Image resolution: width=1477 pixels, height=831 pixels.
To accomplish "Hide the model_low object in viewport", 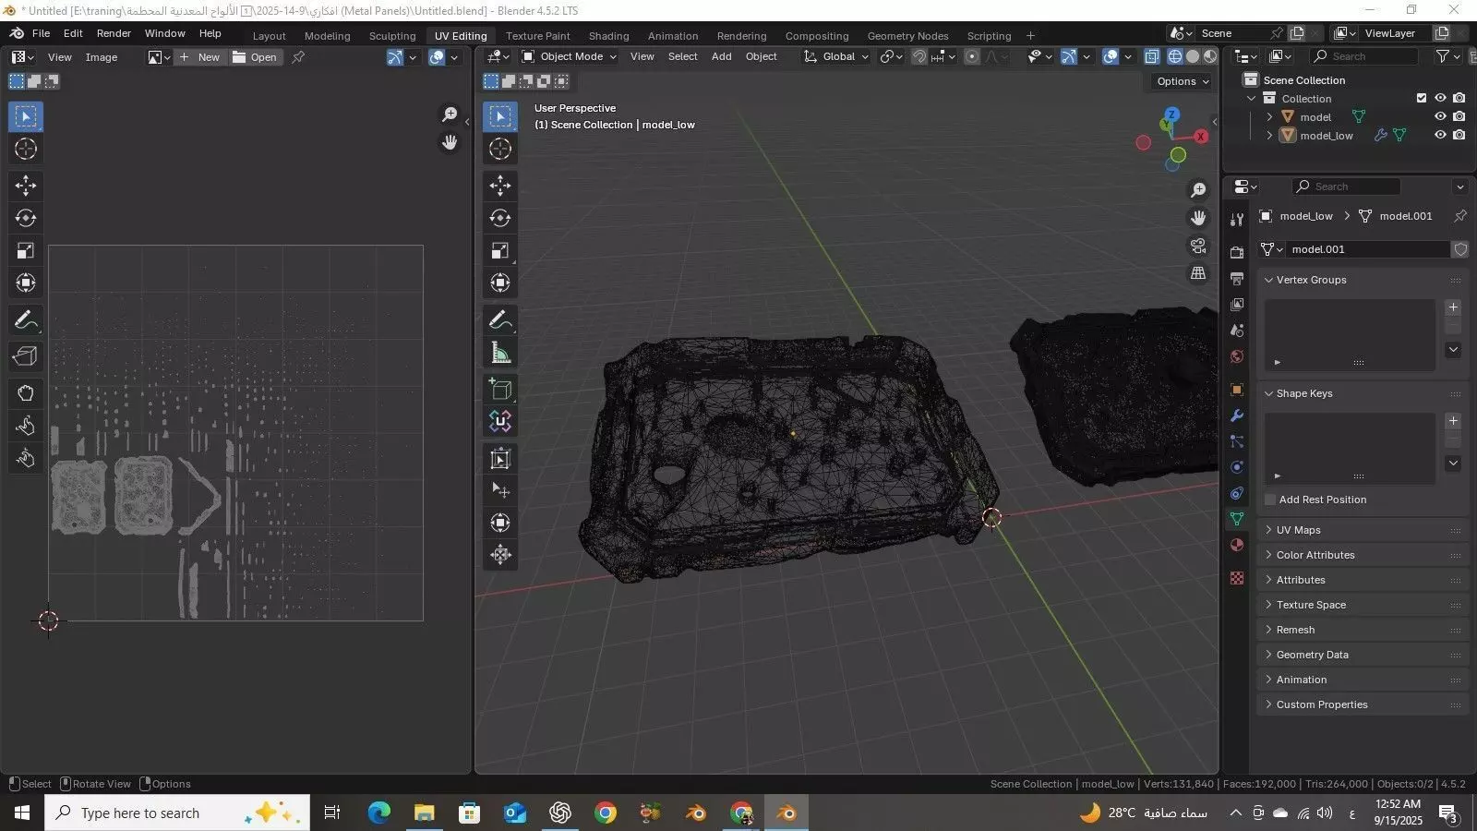I will [x=1440, y=135].
